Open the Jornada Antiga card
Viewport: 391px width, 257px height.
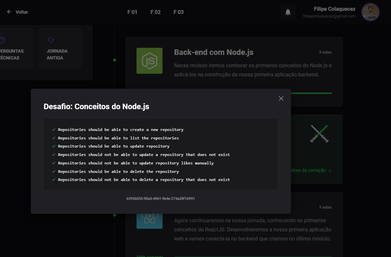tap(60, 48)
